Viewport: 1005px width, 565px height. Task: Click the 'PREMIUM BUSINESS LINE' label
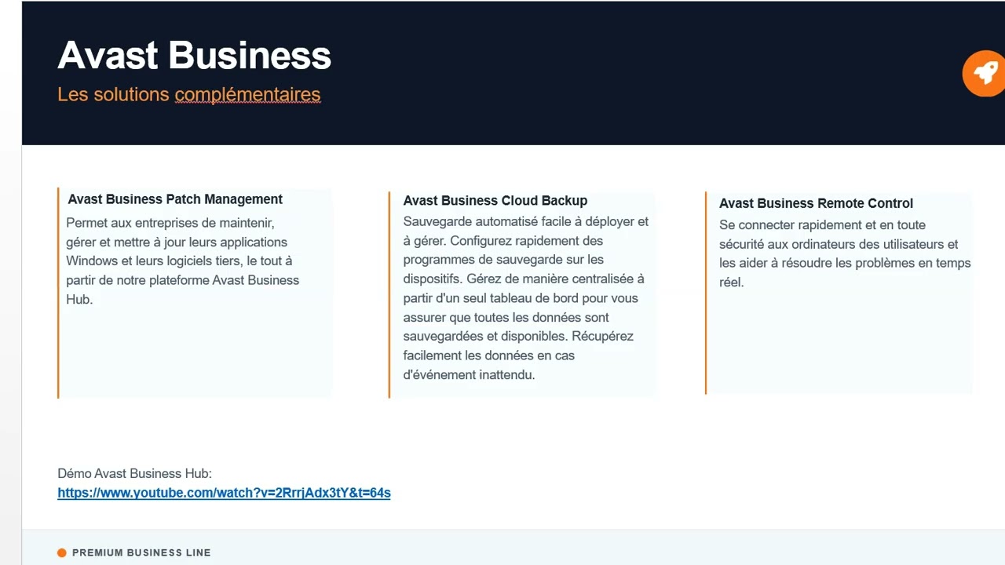(x=141, y=552)
